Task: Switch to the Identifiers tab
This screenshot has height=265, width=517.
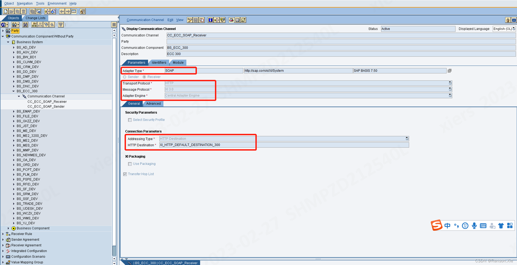Action: [x=159, y=62]
